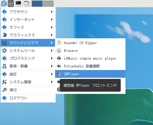The height and width of the screenshot is (125, 153).
Task: Click the flask icon beside 教育・教養
Action: pos(4,66)
